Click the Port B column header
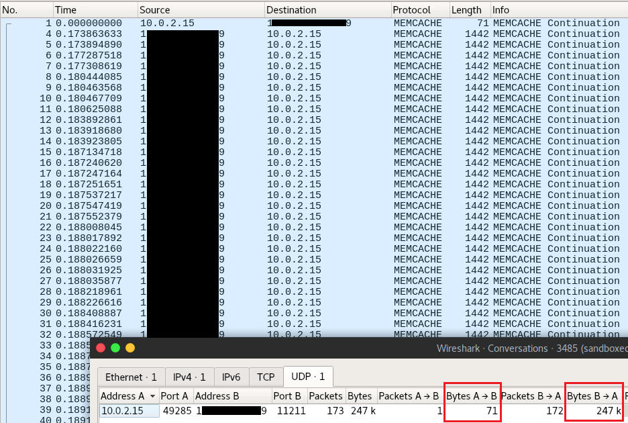Screen dimensions: 628x423 point(290,396)
